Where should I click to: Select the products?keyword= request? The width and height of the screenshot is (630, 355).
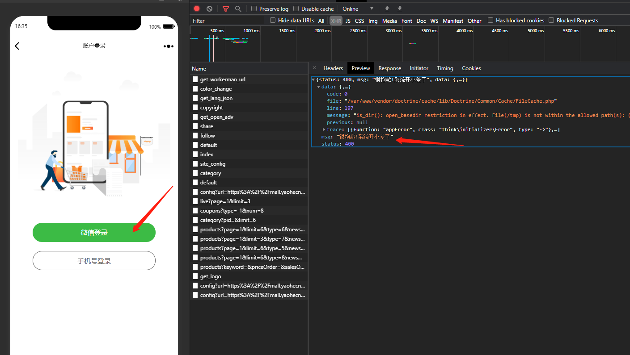249,267
